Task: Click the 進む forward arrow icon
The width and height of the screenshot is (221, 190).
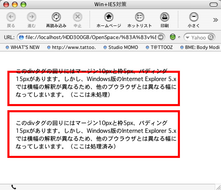Action: (x=32, y=17)
